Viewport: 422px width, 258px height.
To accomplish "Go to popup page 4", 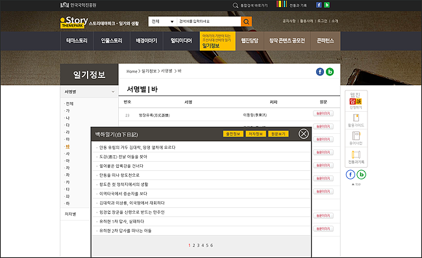I will tap(203, 246).
